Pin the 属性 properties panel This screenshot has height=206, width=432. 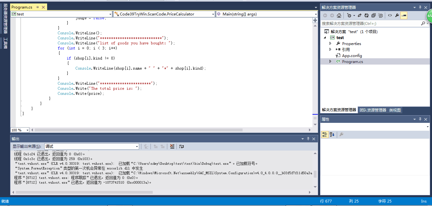tap(420, 119)
